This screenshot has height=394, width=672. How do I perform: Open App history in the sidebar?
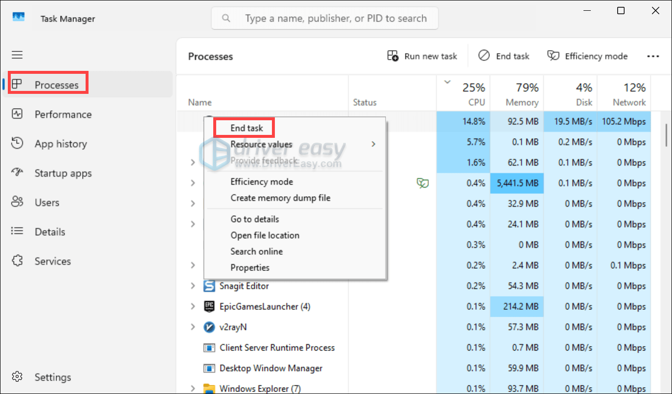tap(61, 144)
